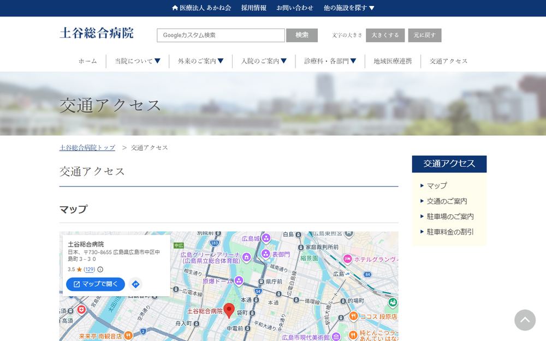This screenshot has width=546, height=341.
Task: Click the 袋町 station icon on map
Action: click(x=252, y=313)
